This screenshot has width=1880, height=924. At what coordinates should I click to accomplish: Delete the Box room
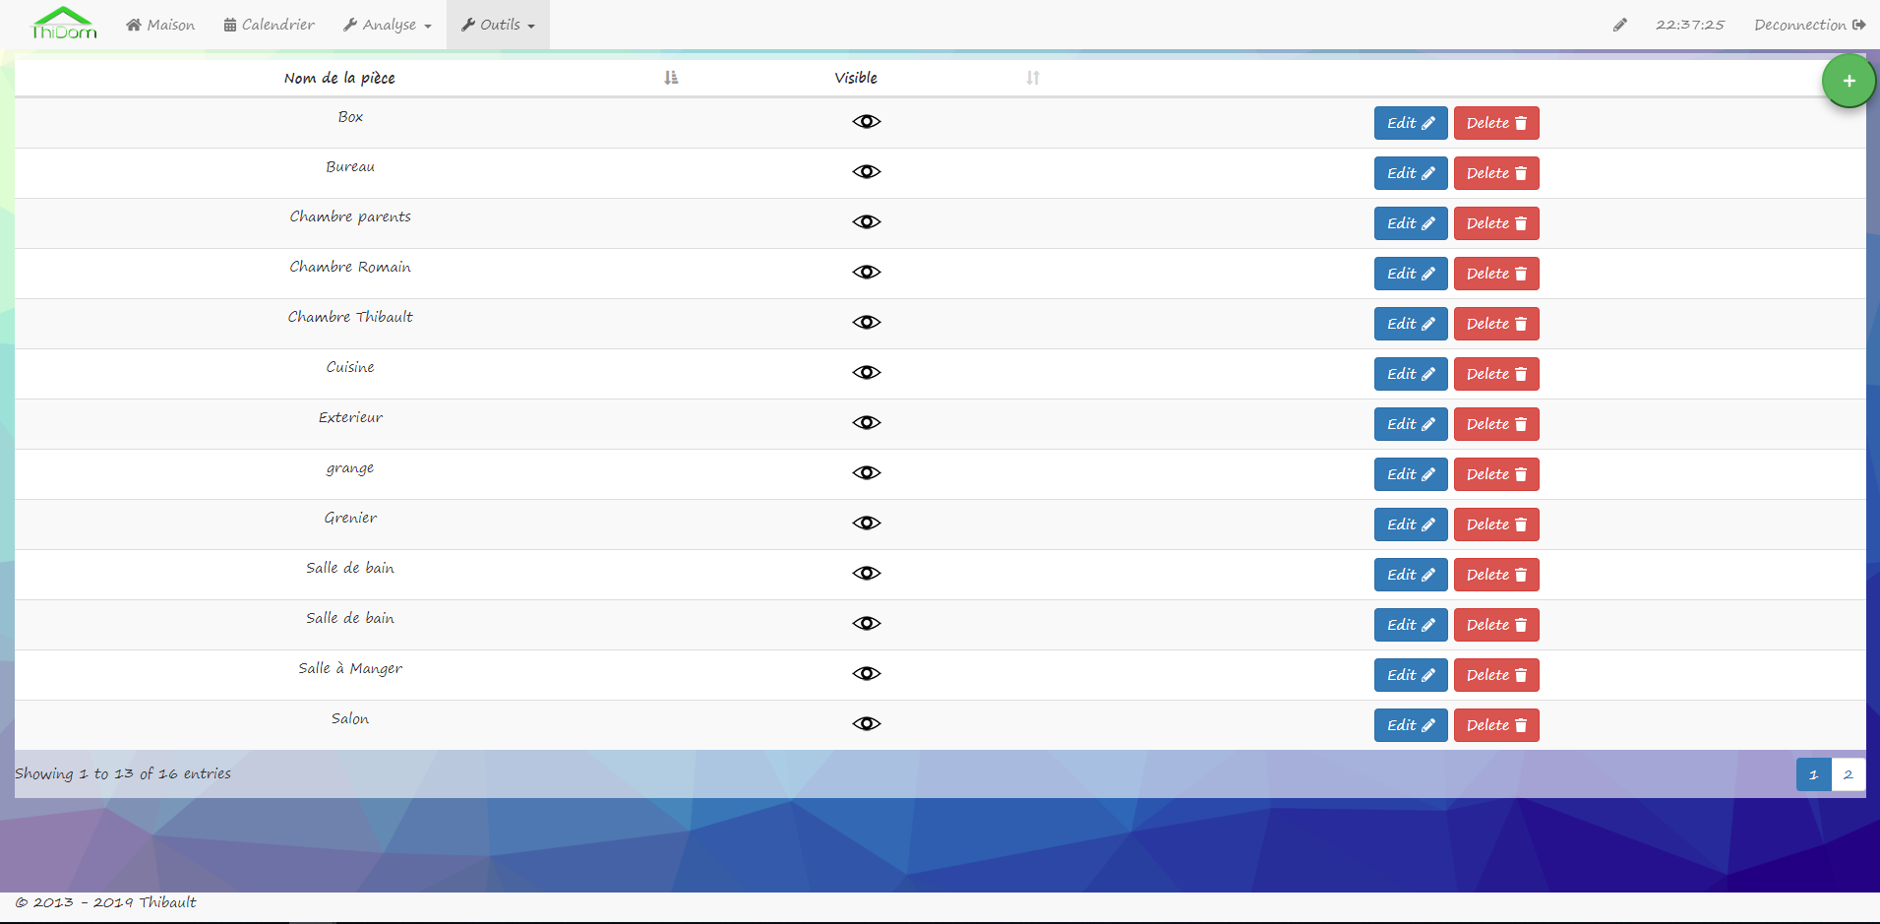(x=1496, y=123)
